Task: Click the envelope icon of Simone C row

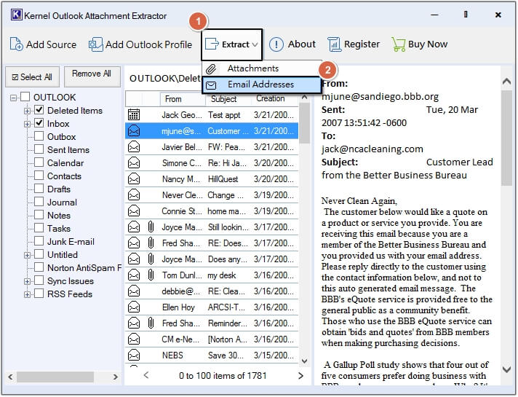Action: tap(134, 163)
